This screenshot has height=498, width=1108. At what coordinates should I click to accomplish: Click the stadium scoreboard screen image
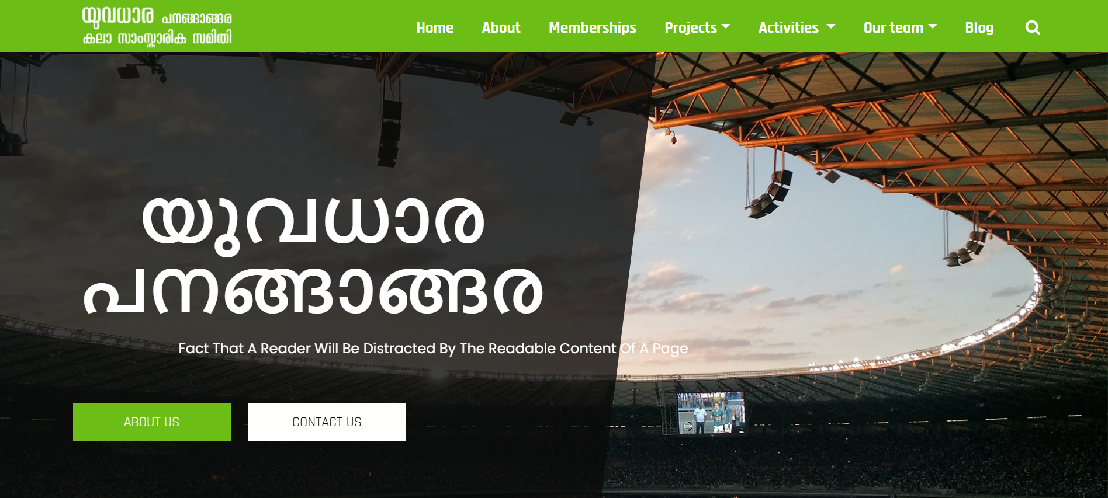711,412
